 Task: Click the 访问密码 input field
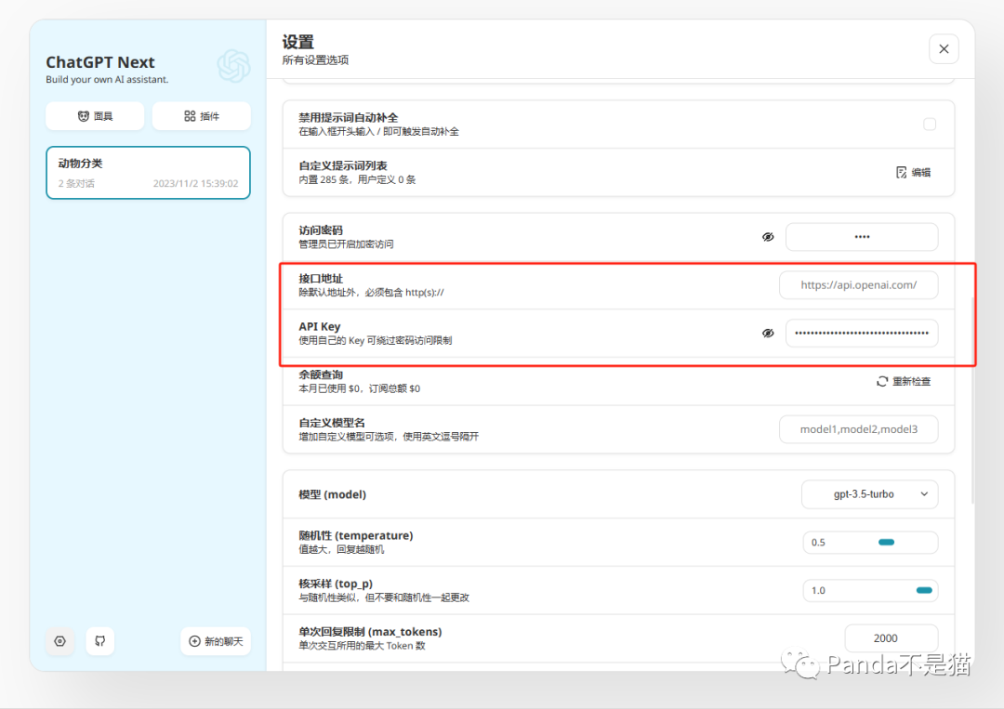click(x=862, y=237)
